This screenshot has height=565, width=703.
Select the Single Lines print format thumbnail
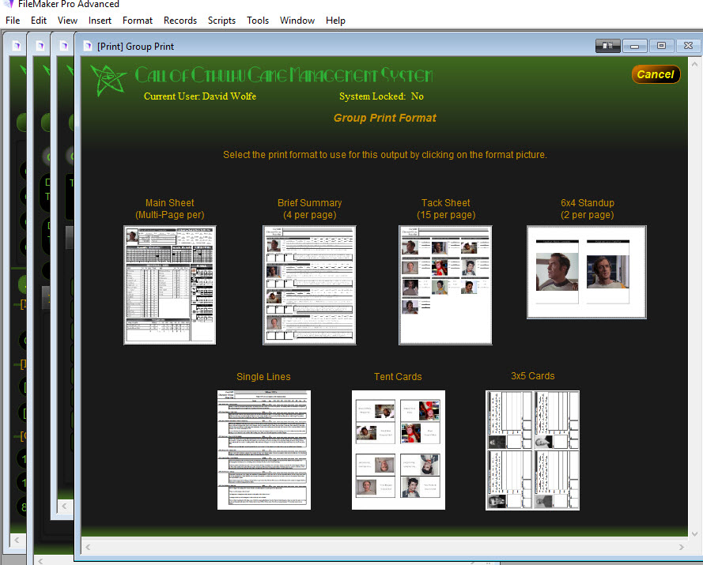point(263,450)
